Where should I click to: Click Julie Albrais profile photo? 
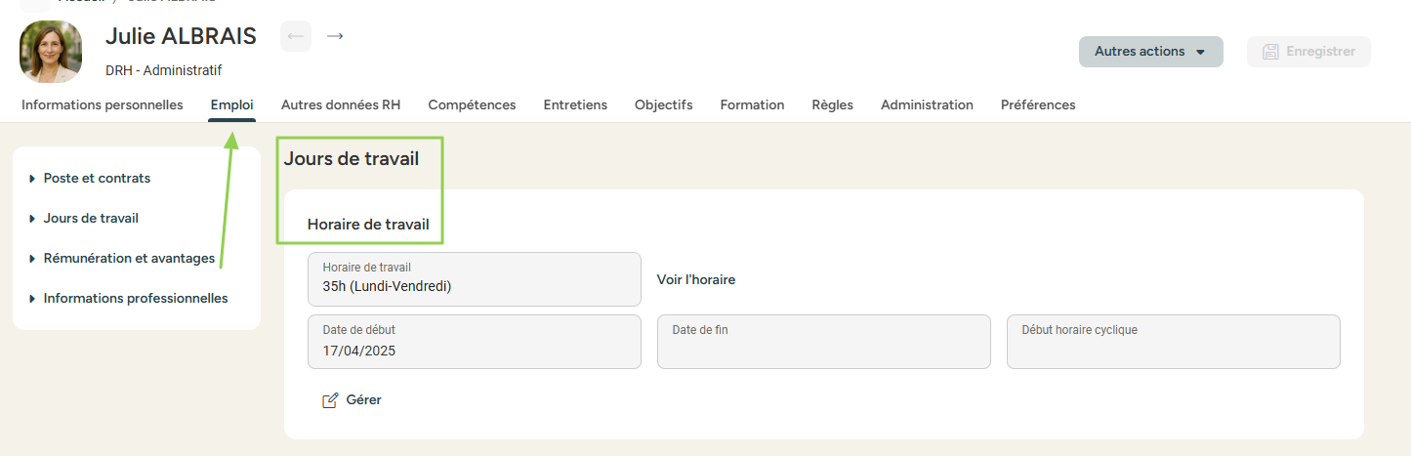(x=51, y=52)
